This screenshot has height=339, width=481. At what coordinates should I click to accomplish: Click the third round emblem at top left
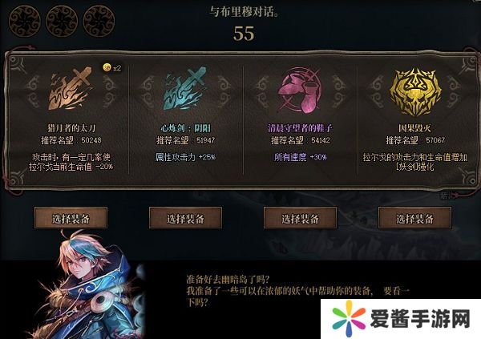click(99, 22)
